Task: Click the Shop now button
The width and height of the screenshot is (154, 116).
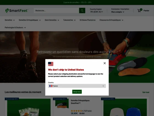Action: tap(77, 92)
